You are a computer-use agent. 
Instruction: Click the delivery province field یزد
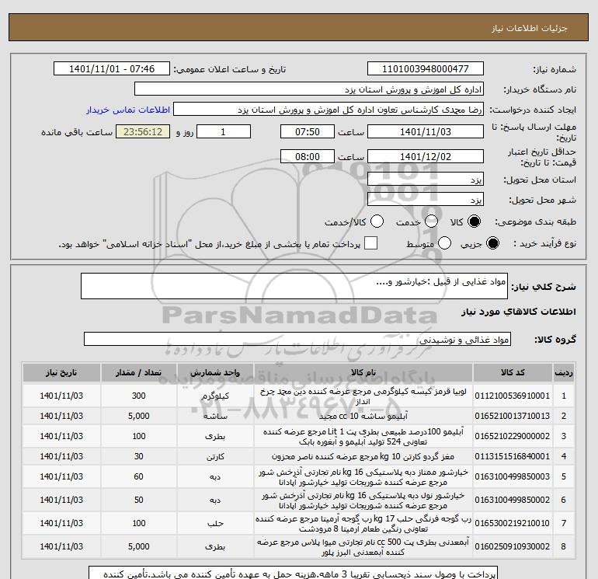click(426, 179)
